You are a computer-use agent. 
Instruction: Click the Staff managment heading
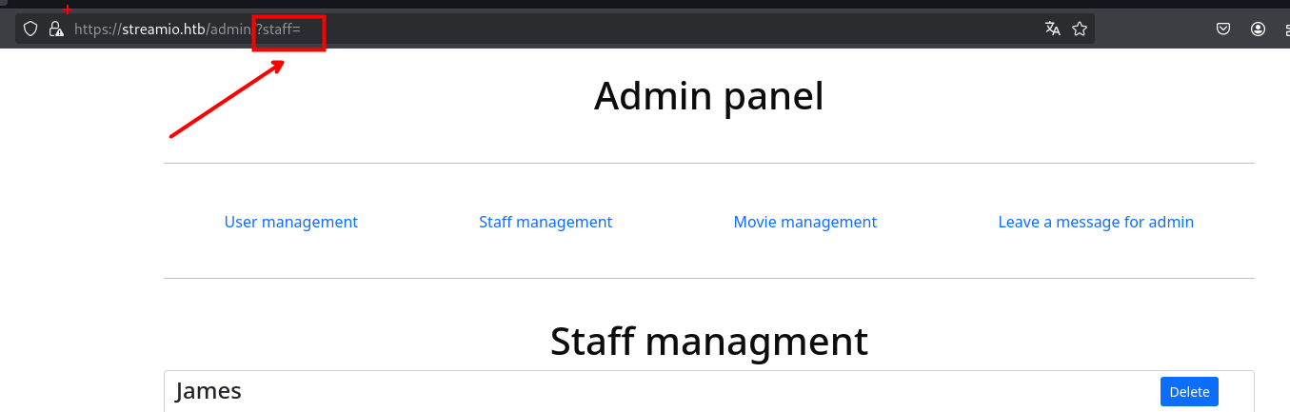[x=708, y=341]
